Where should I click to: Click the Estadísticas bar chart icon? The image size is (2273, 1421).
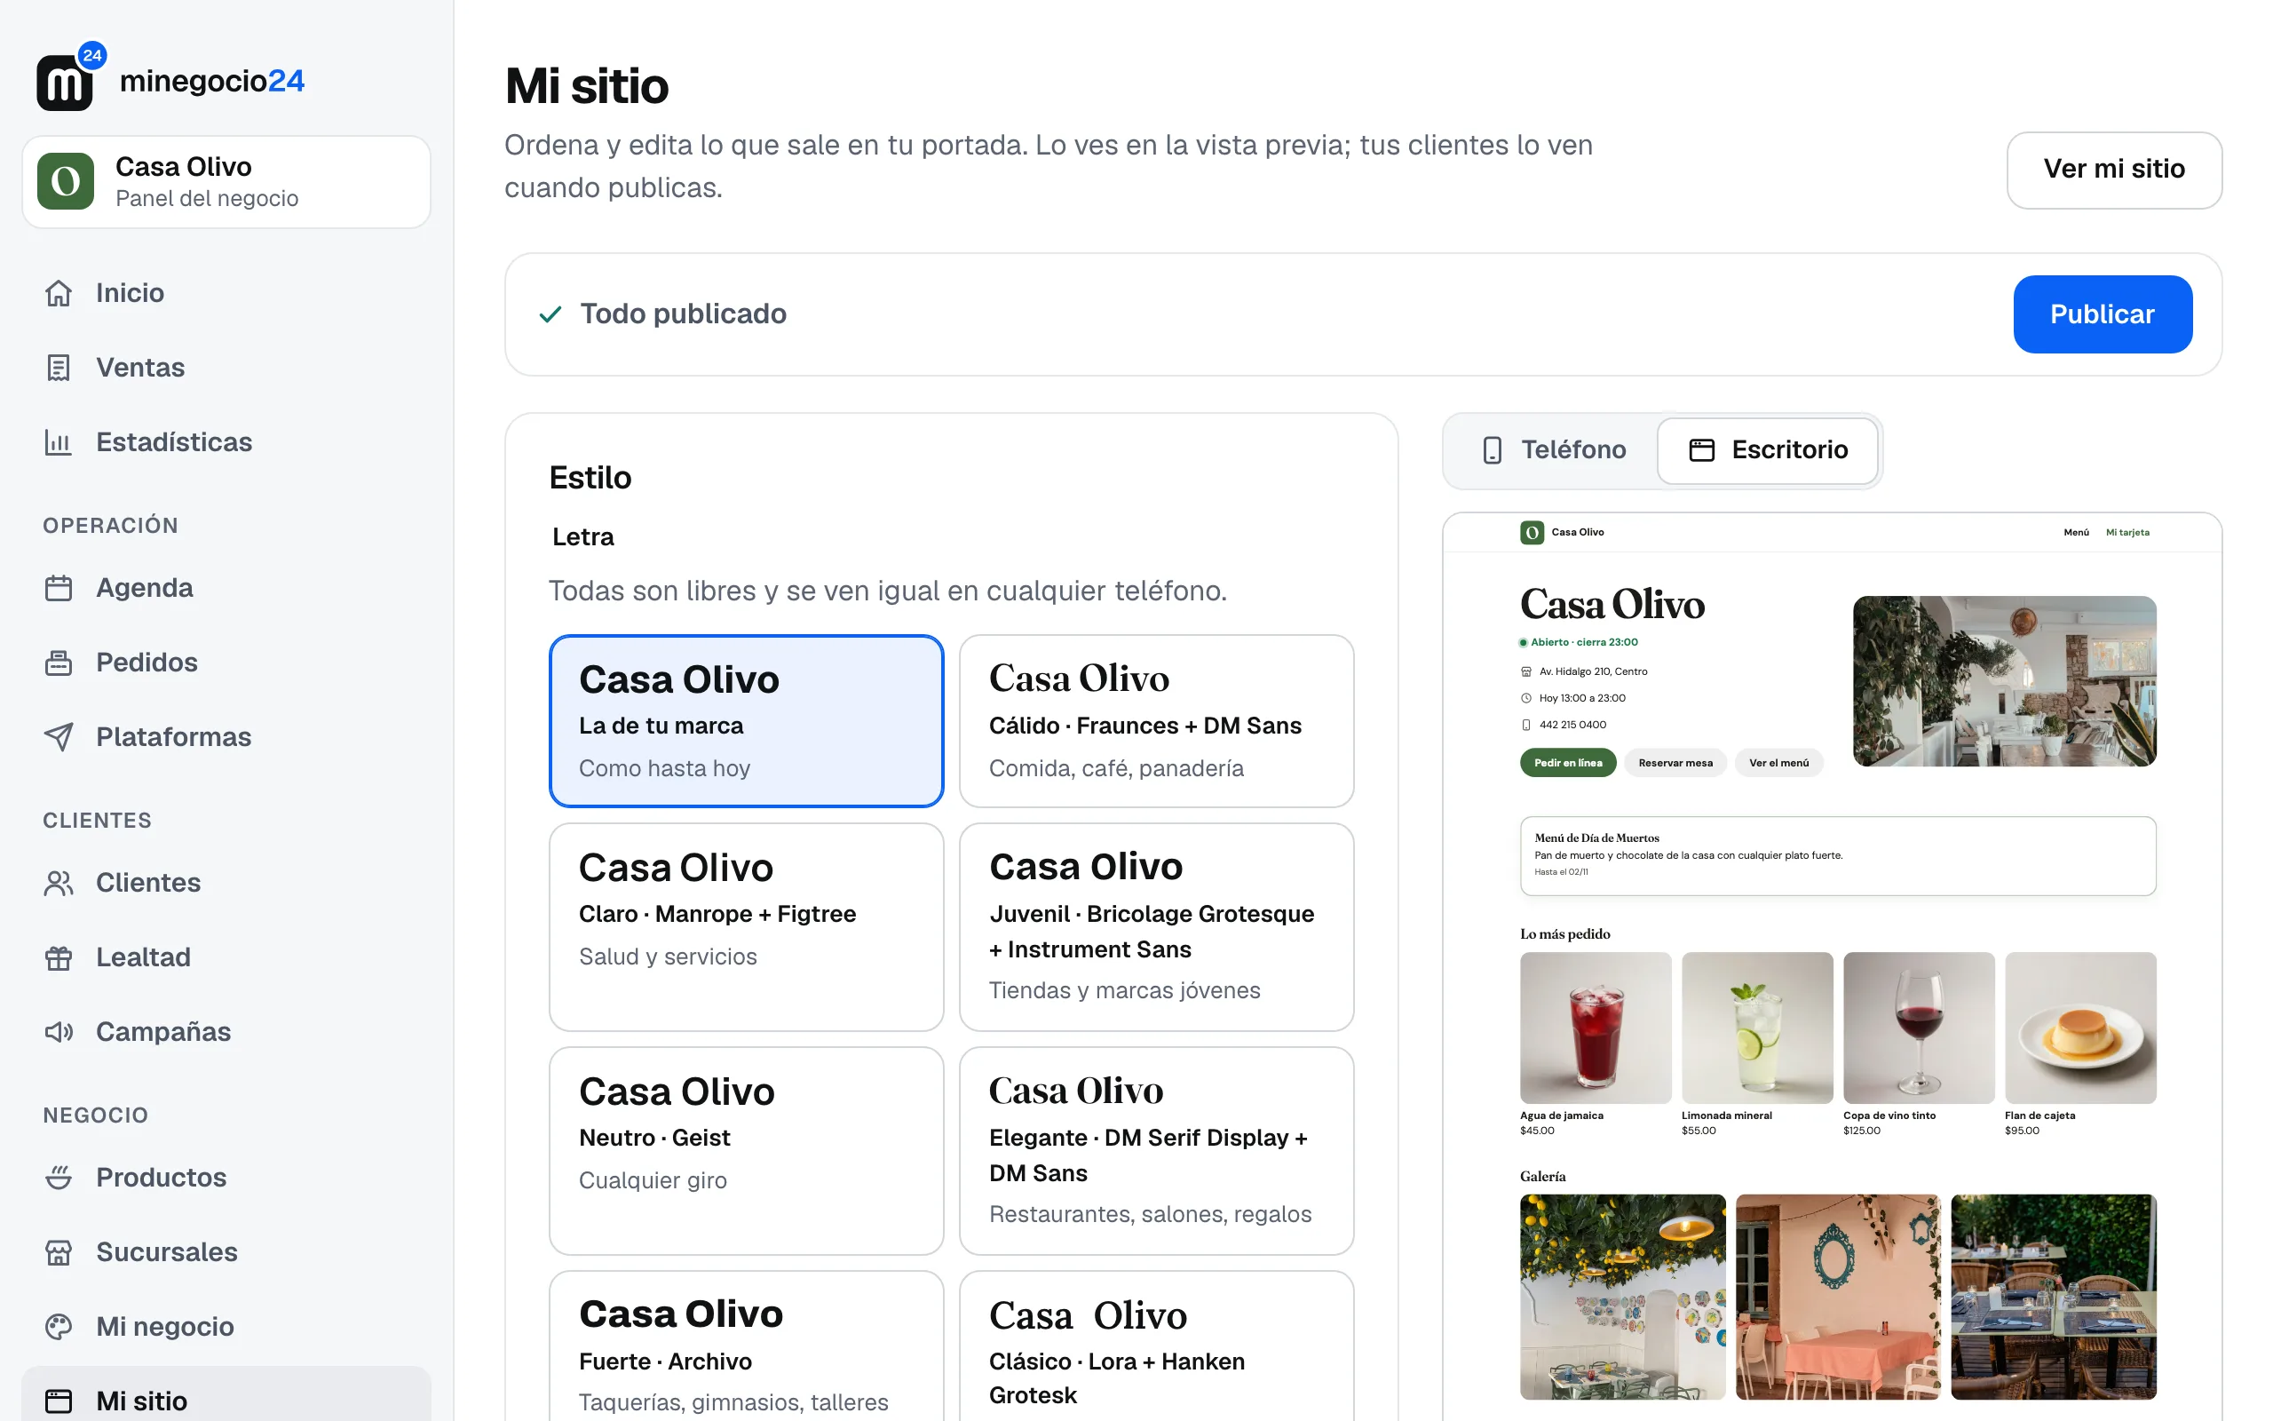point(59,441)
